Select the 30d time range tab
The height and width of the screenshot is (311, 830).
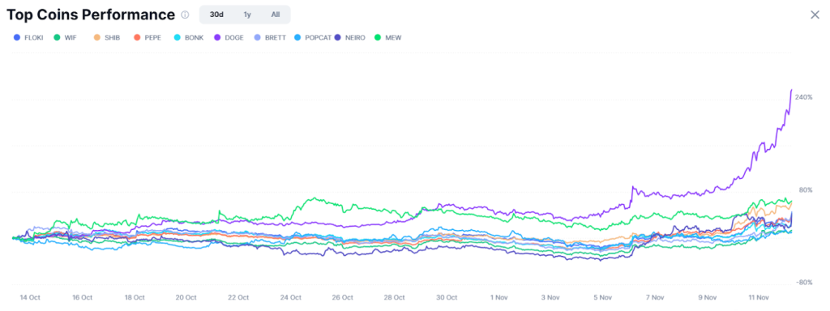pos(216,15)
